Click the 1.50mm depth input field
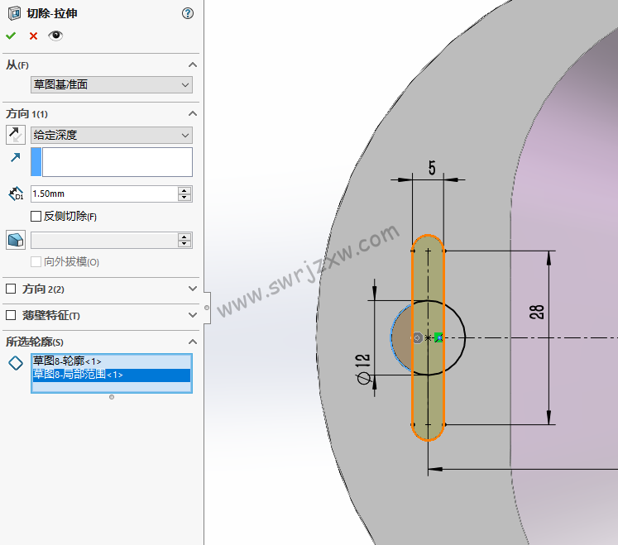This screenshot has height=545, width=618. 104,194
